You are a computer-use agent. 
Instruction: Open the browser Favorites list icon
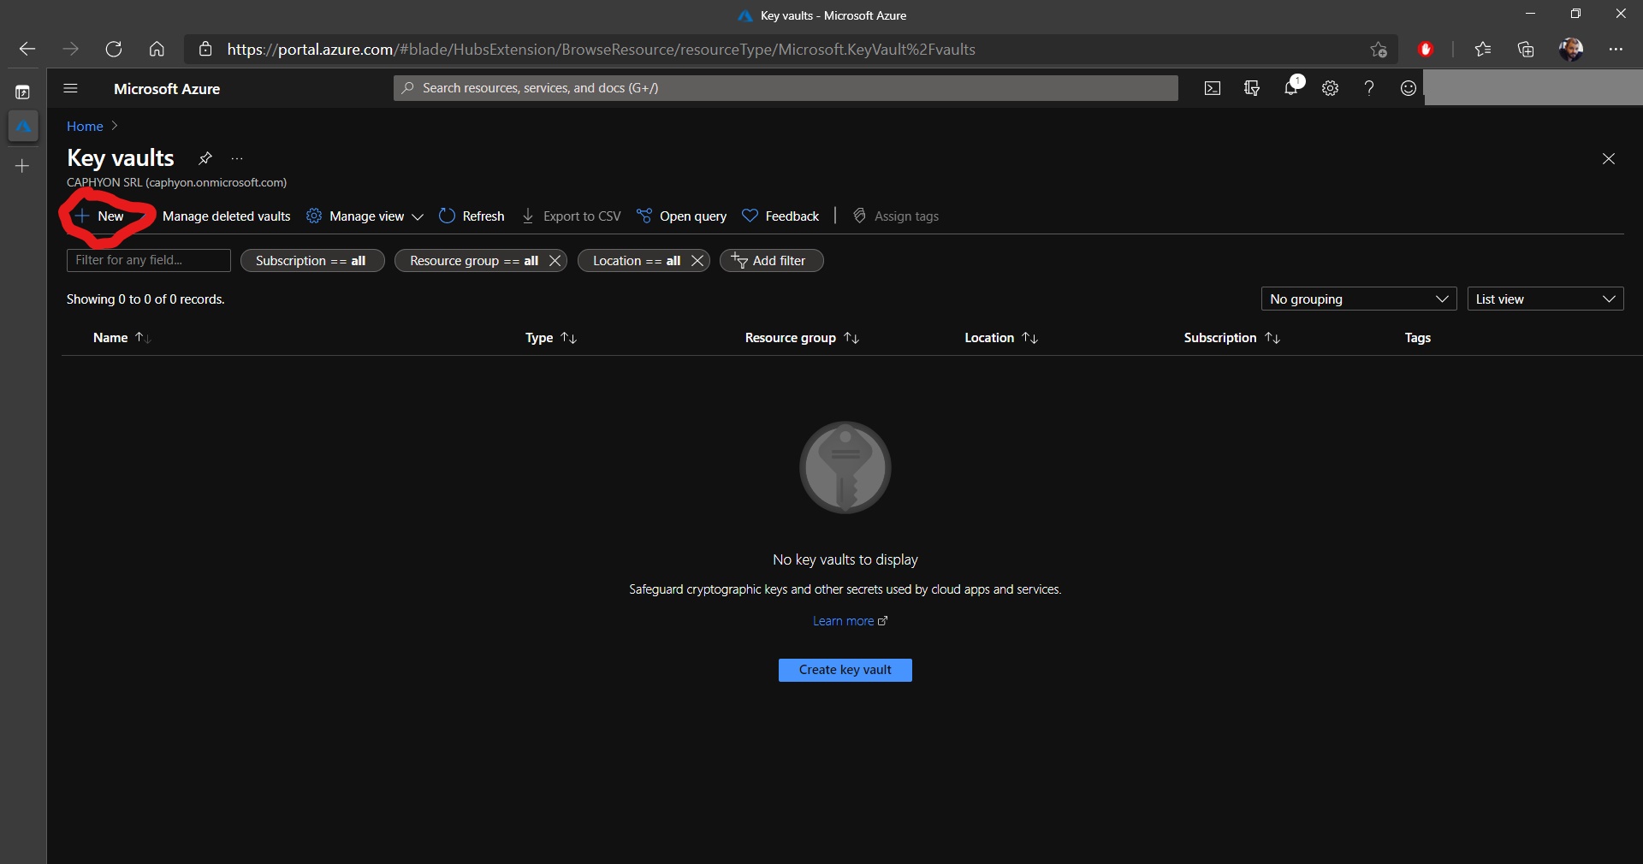click(x=1483, y=50)
